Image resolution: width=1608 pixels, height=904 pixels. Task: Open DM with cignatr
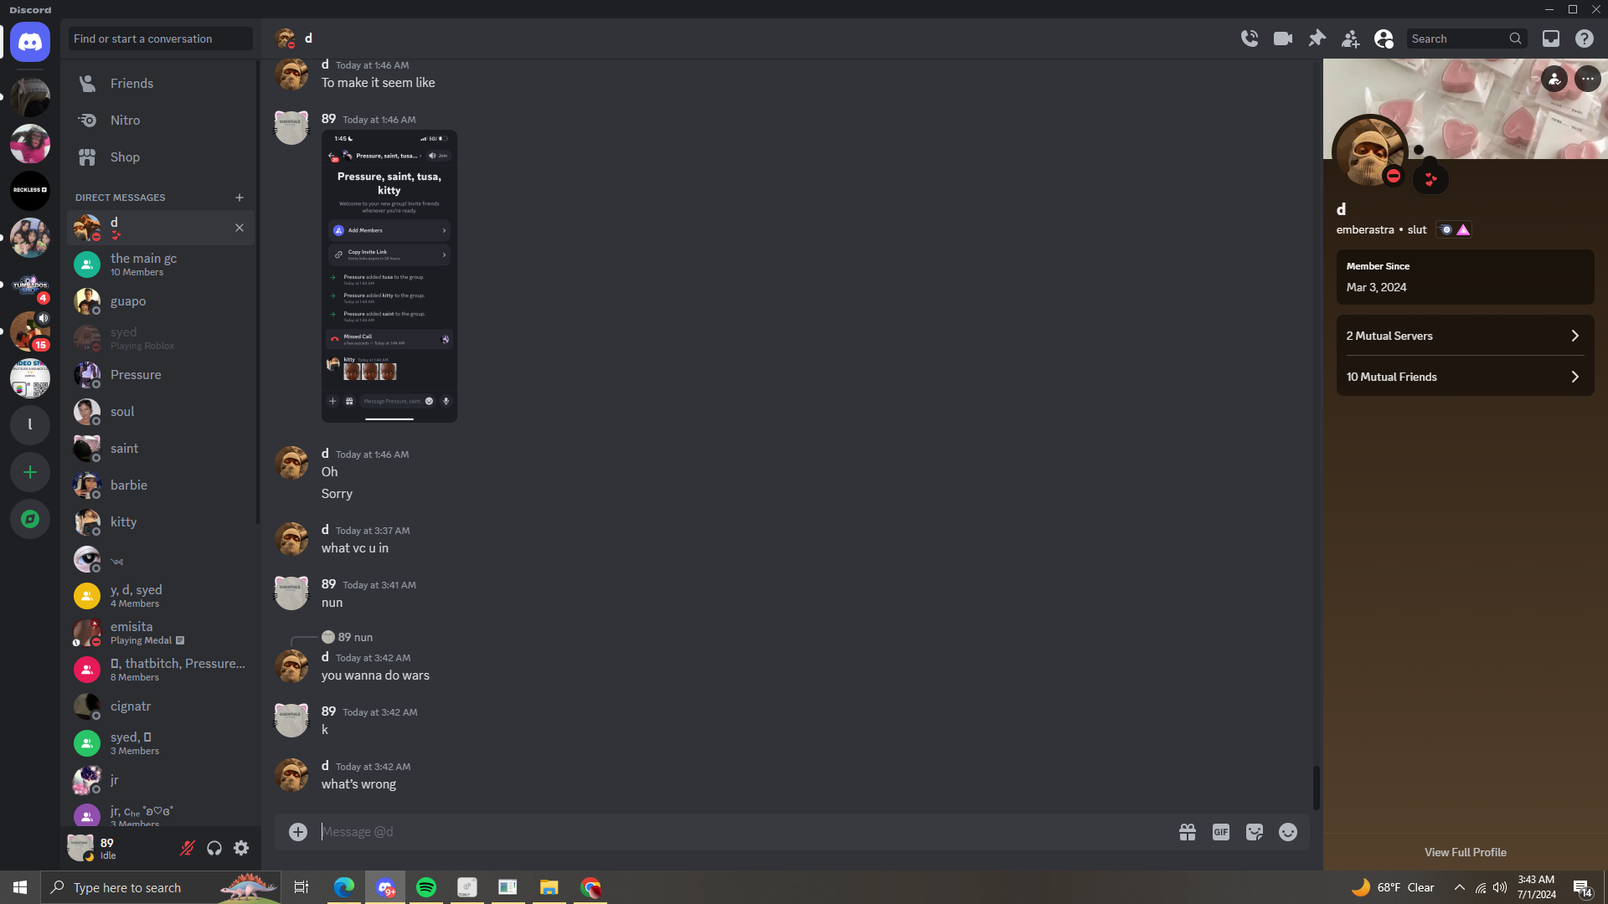161,706
